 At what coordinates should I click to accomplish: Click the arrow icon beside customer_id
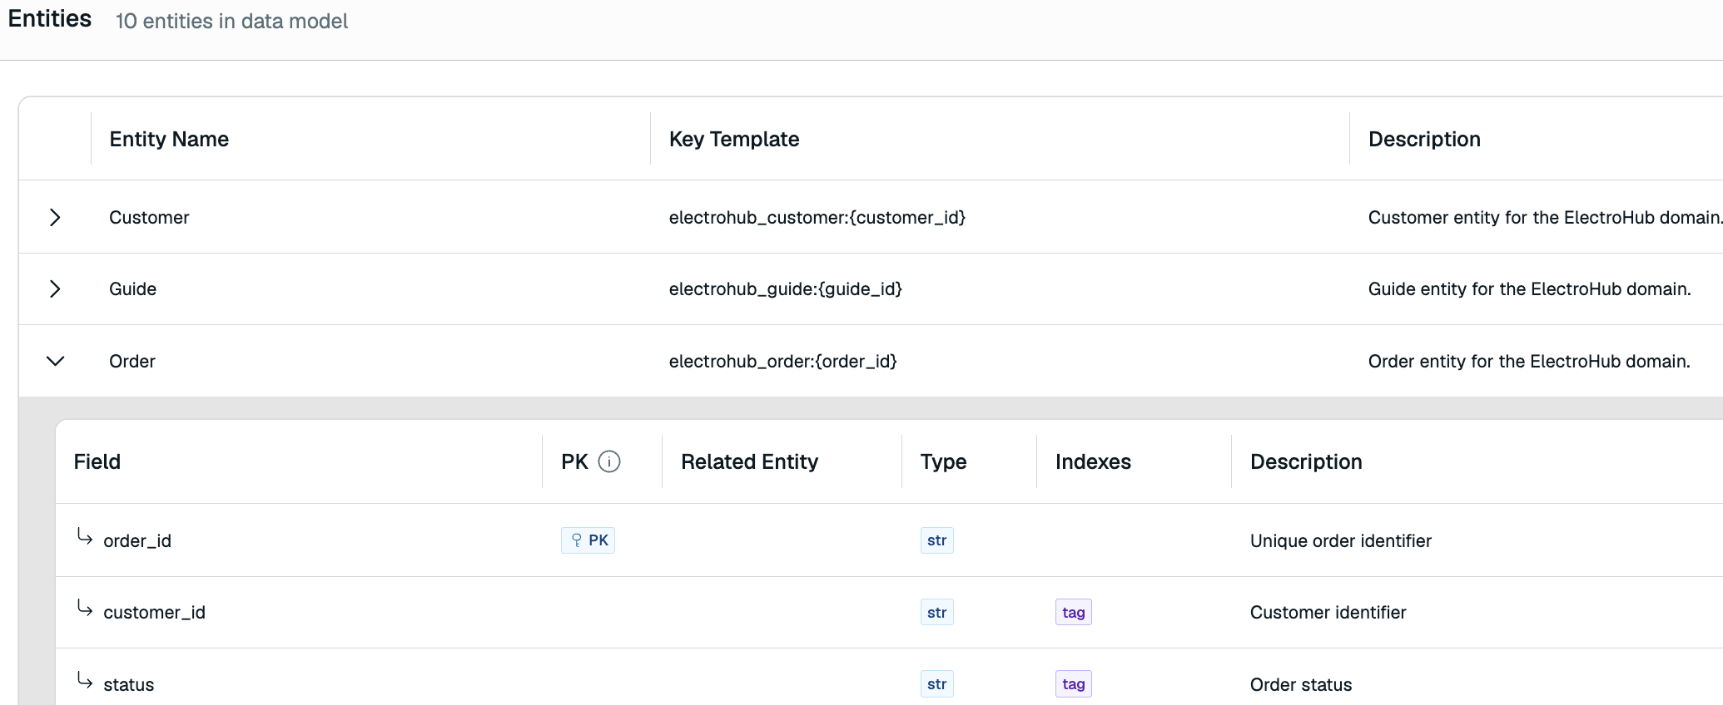(x=84, y=608)
